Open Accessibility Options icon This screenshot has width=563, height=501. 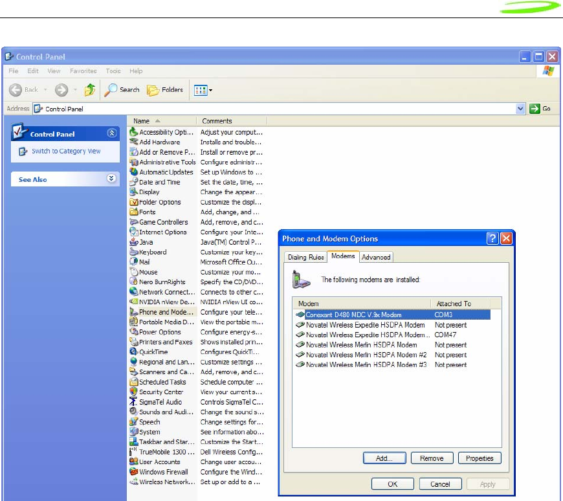click(134, 132)
